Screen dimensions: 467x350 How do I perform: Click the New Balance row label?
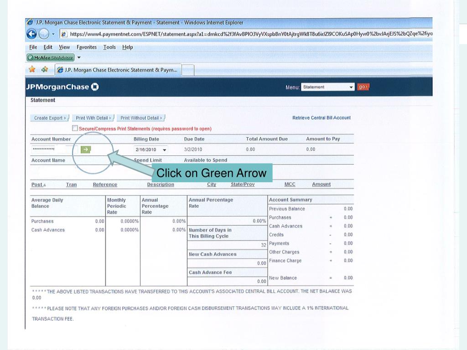[x=283, y=278]
